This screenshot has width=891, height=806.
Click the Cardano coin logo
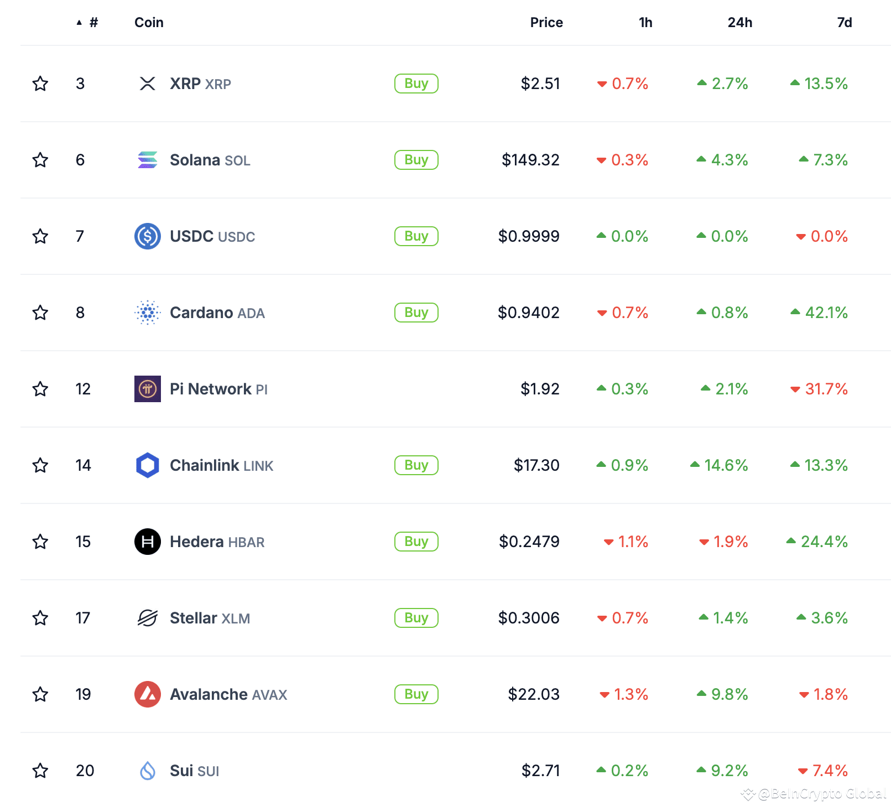tap(147, 313)
